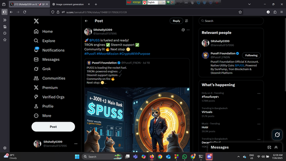The image size is (286, 161).
Task: Open reply sorting options icon
Action: pos(187,21)
